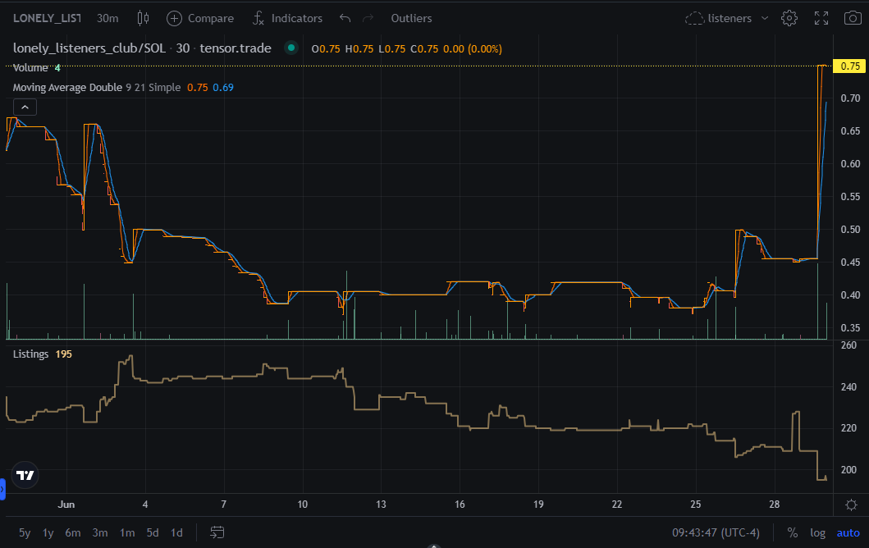
Task: Open the TradingView logo link
Action: point(25,475)
